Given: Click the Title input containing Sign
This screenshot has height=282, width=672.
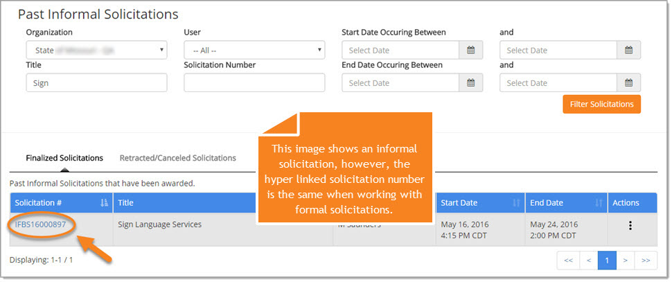Looking at the screenshot, I should click(96, 82).
